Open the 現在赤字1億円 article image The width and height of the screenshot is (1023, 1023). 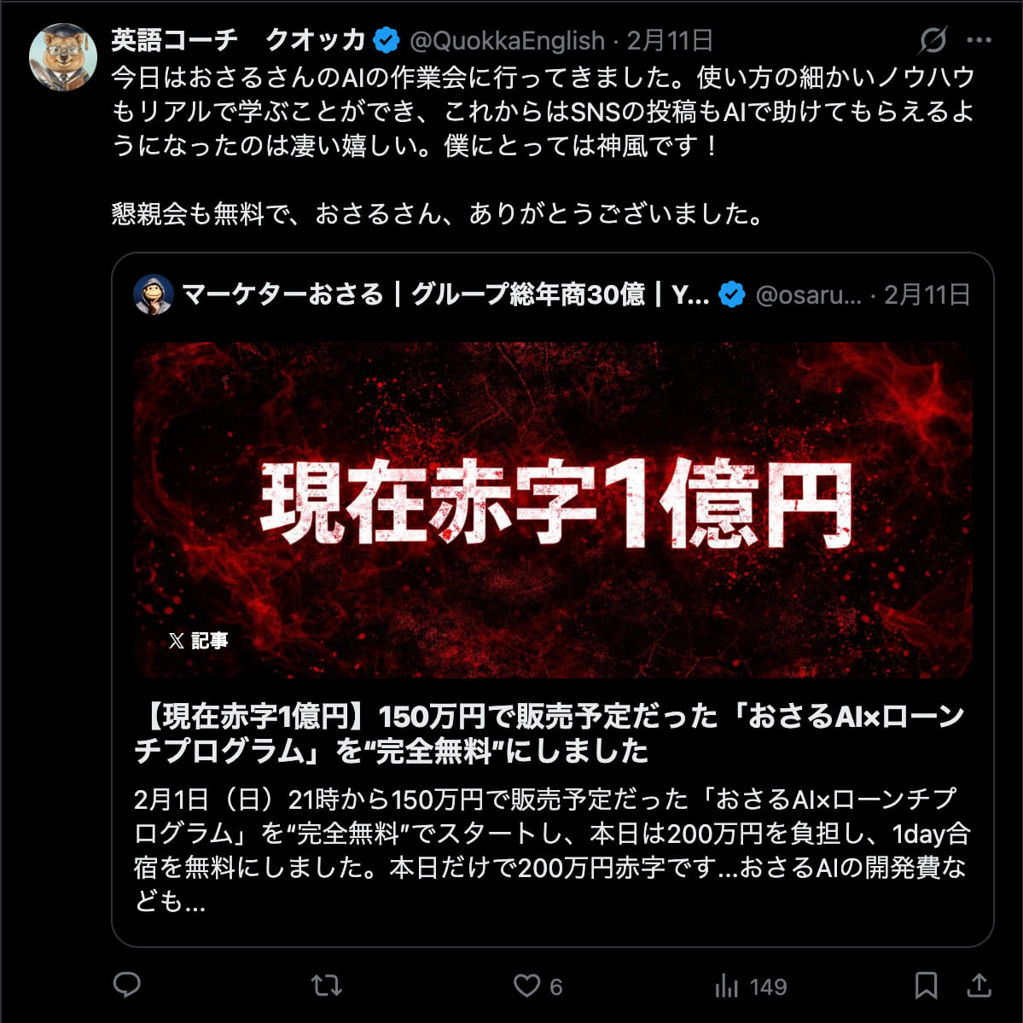pyautogui.click(x=553, y=509)
